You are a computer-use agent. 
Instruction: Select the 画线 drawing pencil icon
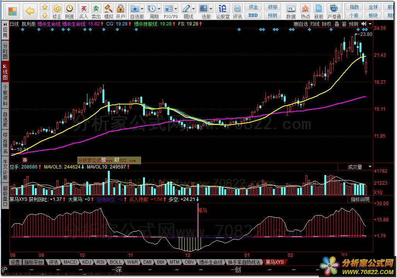[x=186, y=9]
